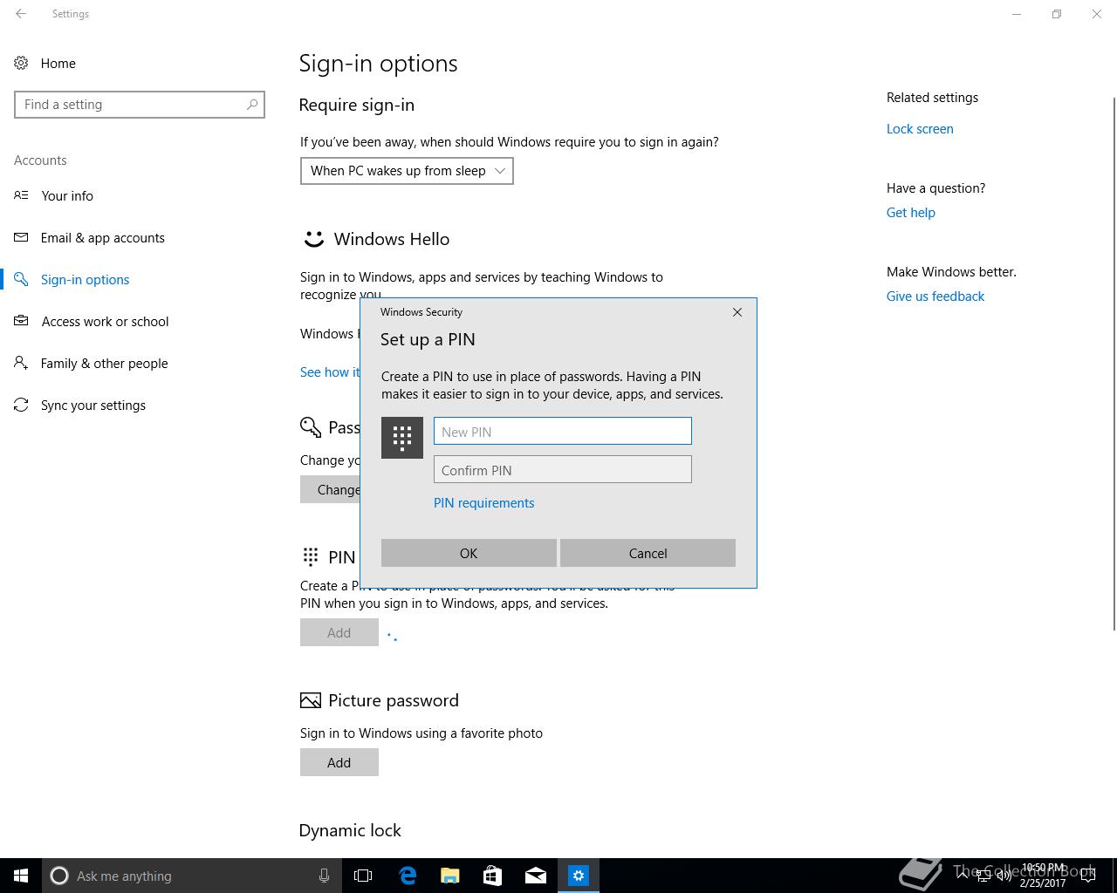Expand the "When PC wakes up from sleep" dropdown

[407, 171]
